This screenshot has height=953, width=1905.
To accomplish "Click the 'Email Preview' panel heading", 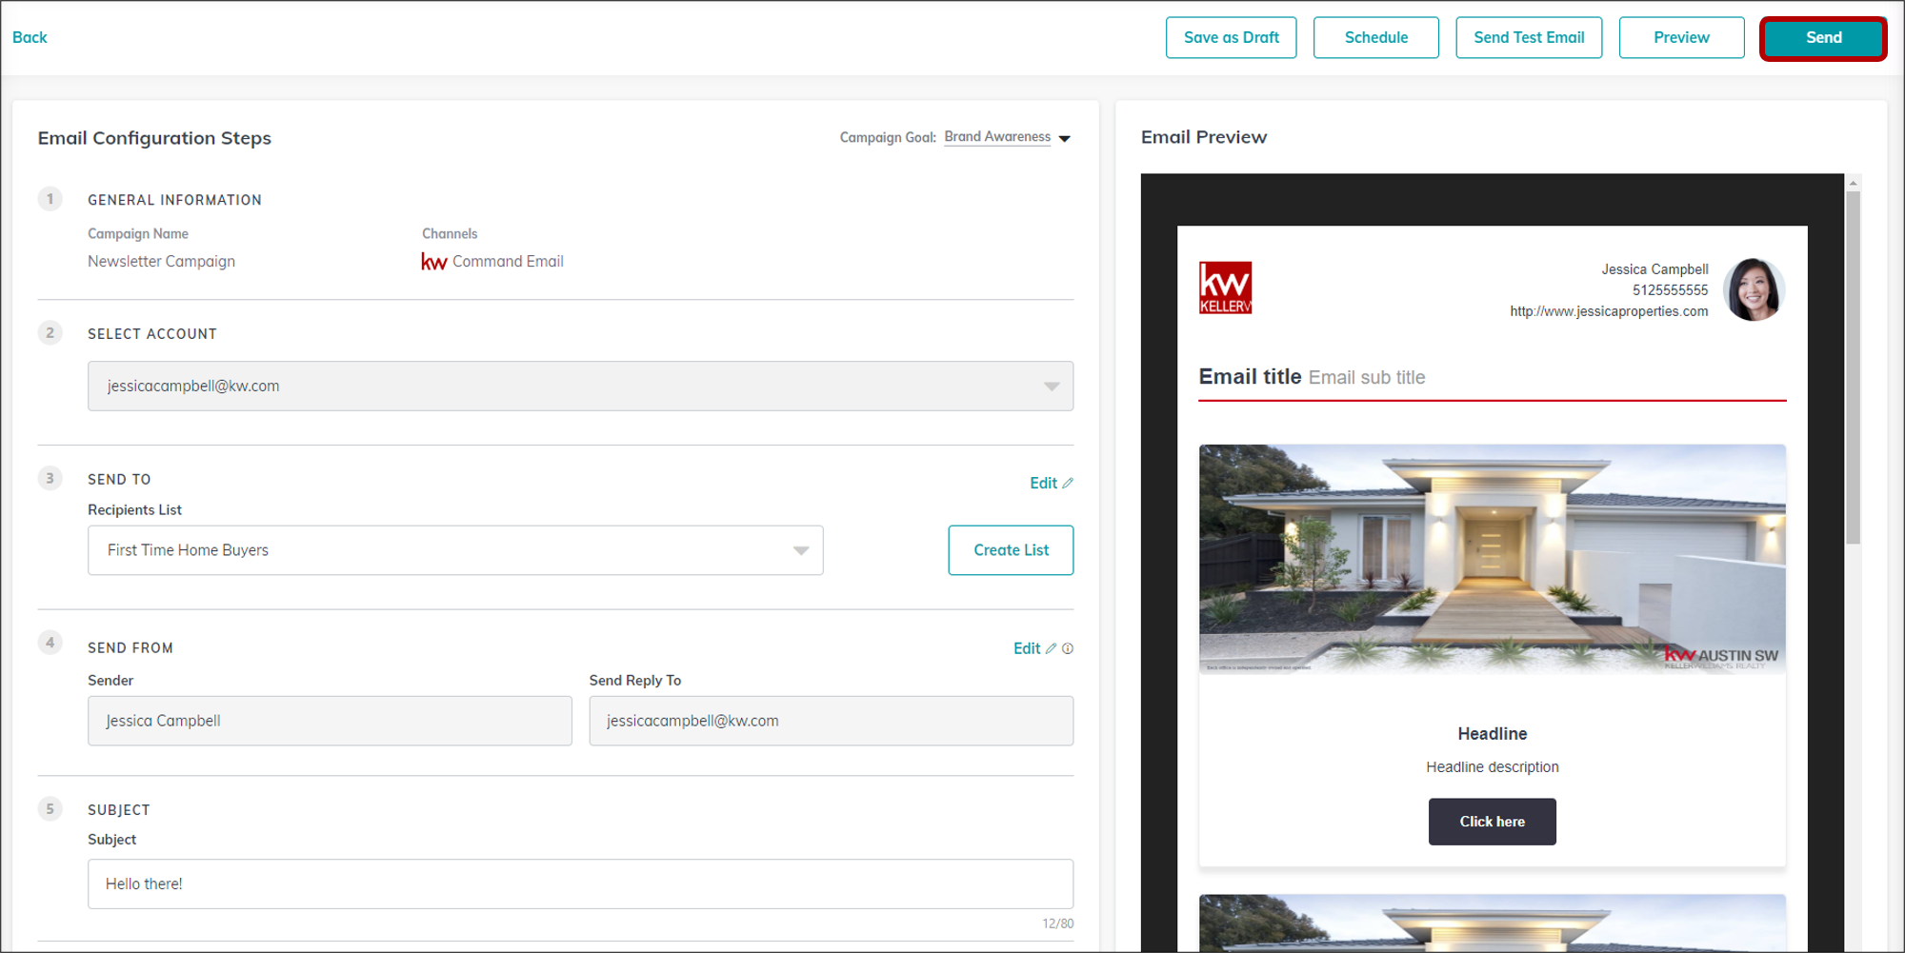I will (x=1204, y=137).
